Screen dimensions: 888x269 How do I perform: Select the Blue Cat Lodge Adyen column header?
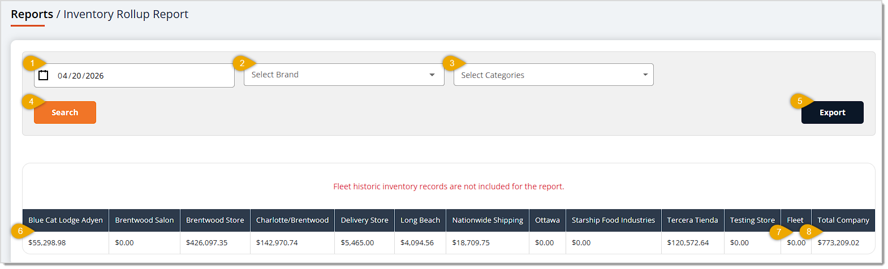click(66, 220)
